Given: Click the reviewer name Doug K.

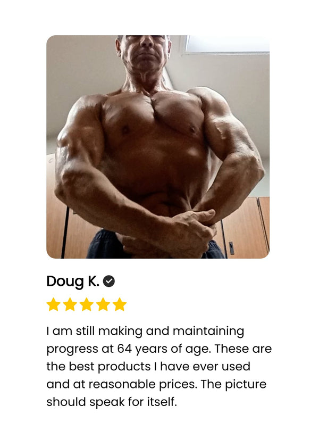Looking at the screenshot, I should pos(73,282).
